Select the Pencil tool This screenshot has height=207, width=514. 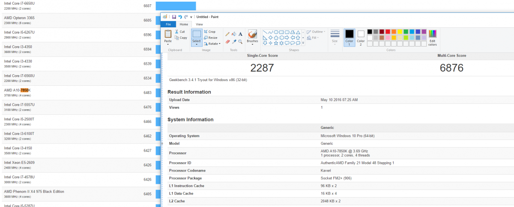coord(227,34)
